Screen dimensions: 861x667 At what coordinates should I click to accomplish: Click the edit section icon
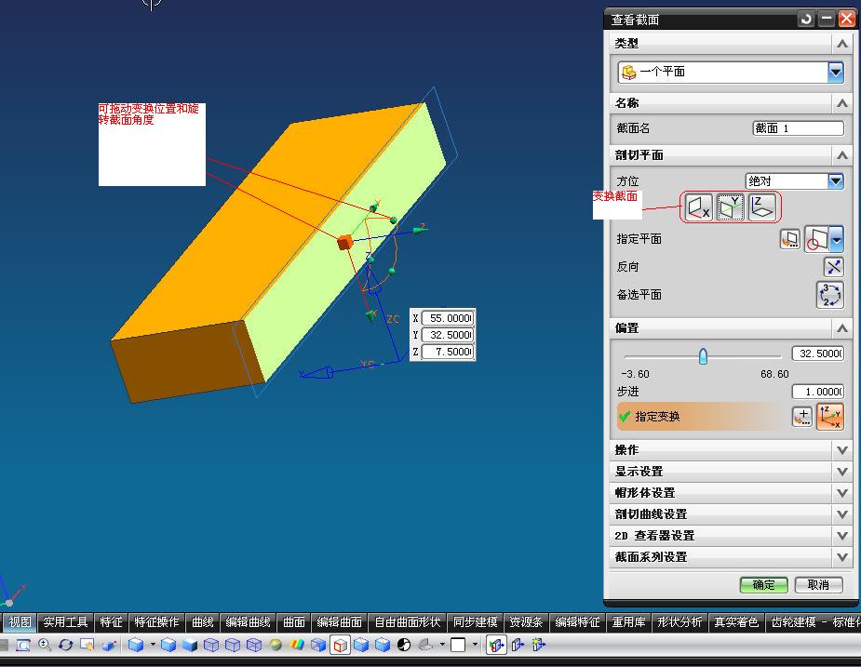(x=518, y=645)
